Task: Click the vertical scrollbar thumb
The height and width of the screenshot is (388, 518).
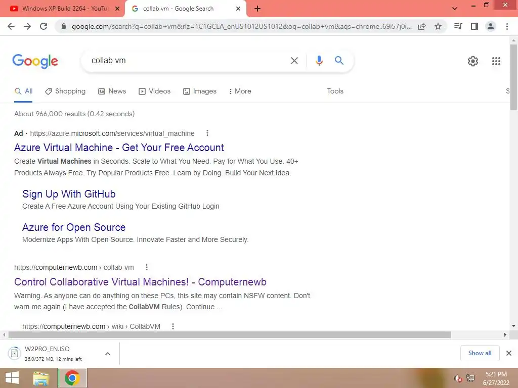Action: [513, 77]
